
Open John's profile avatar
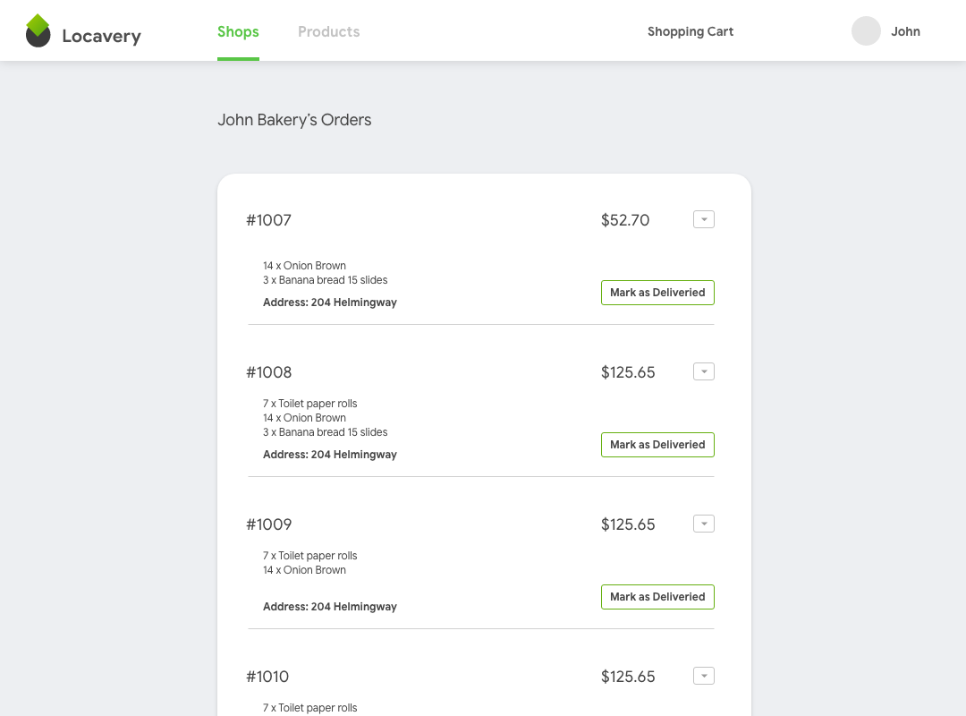[x=866, y=31]
